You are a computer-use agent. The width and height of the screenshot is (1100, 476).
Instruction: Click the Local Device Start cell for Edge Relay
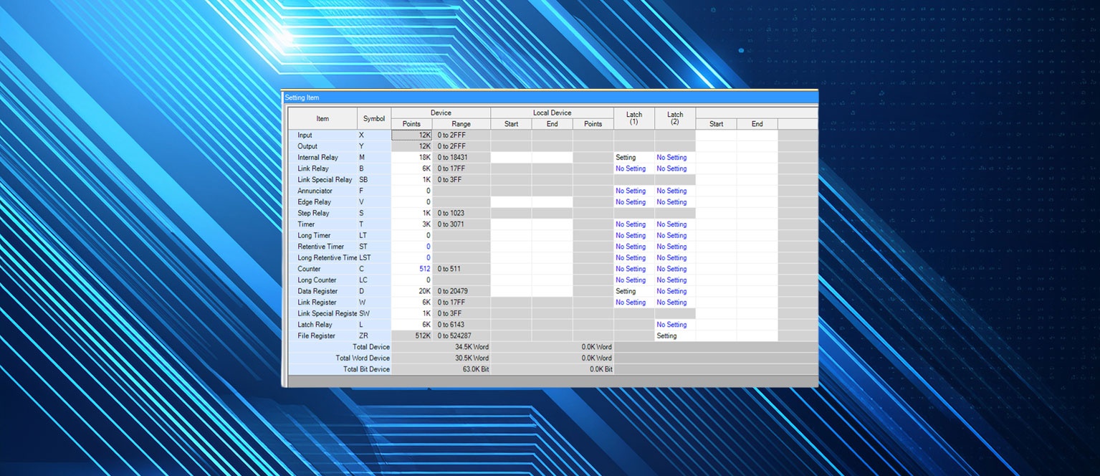510,201
